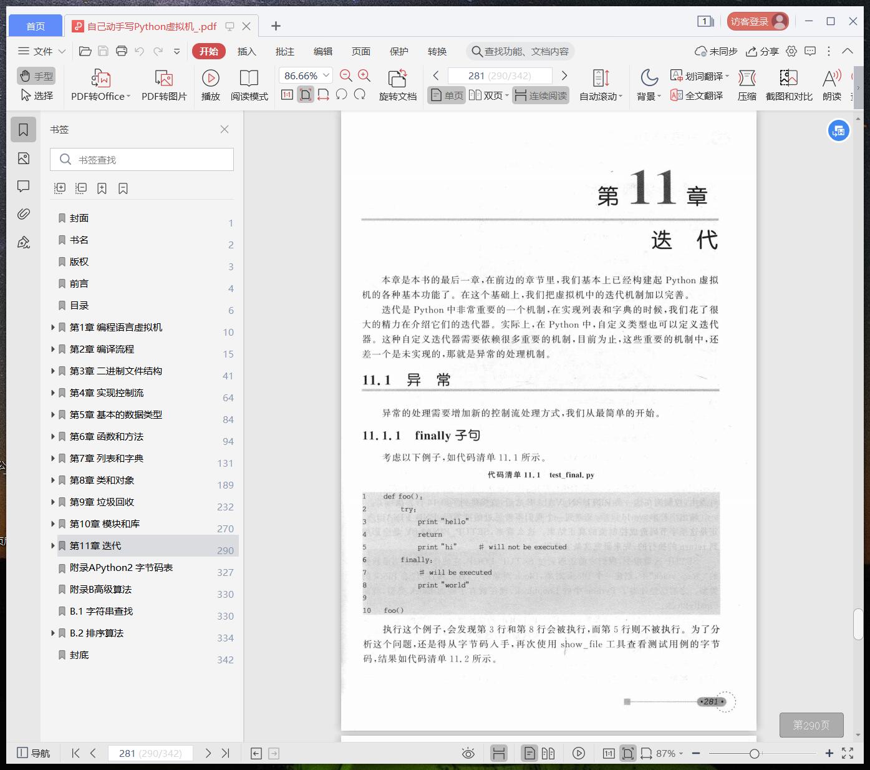Expand the B.2 排序算法 bookmark
The width and height of the screenshot is (870, 770).
(x=53, y=633)
